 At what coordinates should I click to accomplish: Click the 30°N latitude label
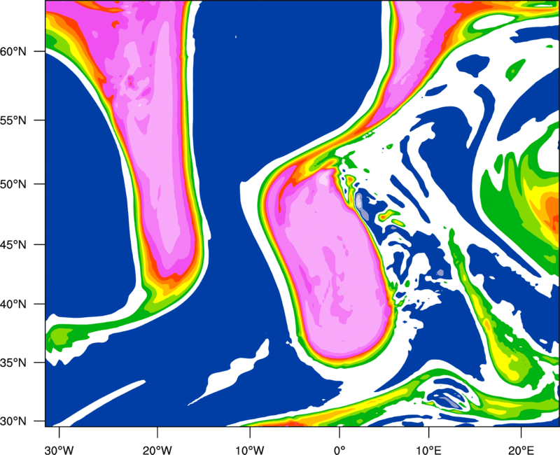pyautogui.click(x=13, y=421)
